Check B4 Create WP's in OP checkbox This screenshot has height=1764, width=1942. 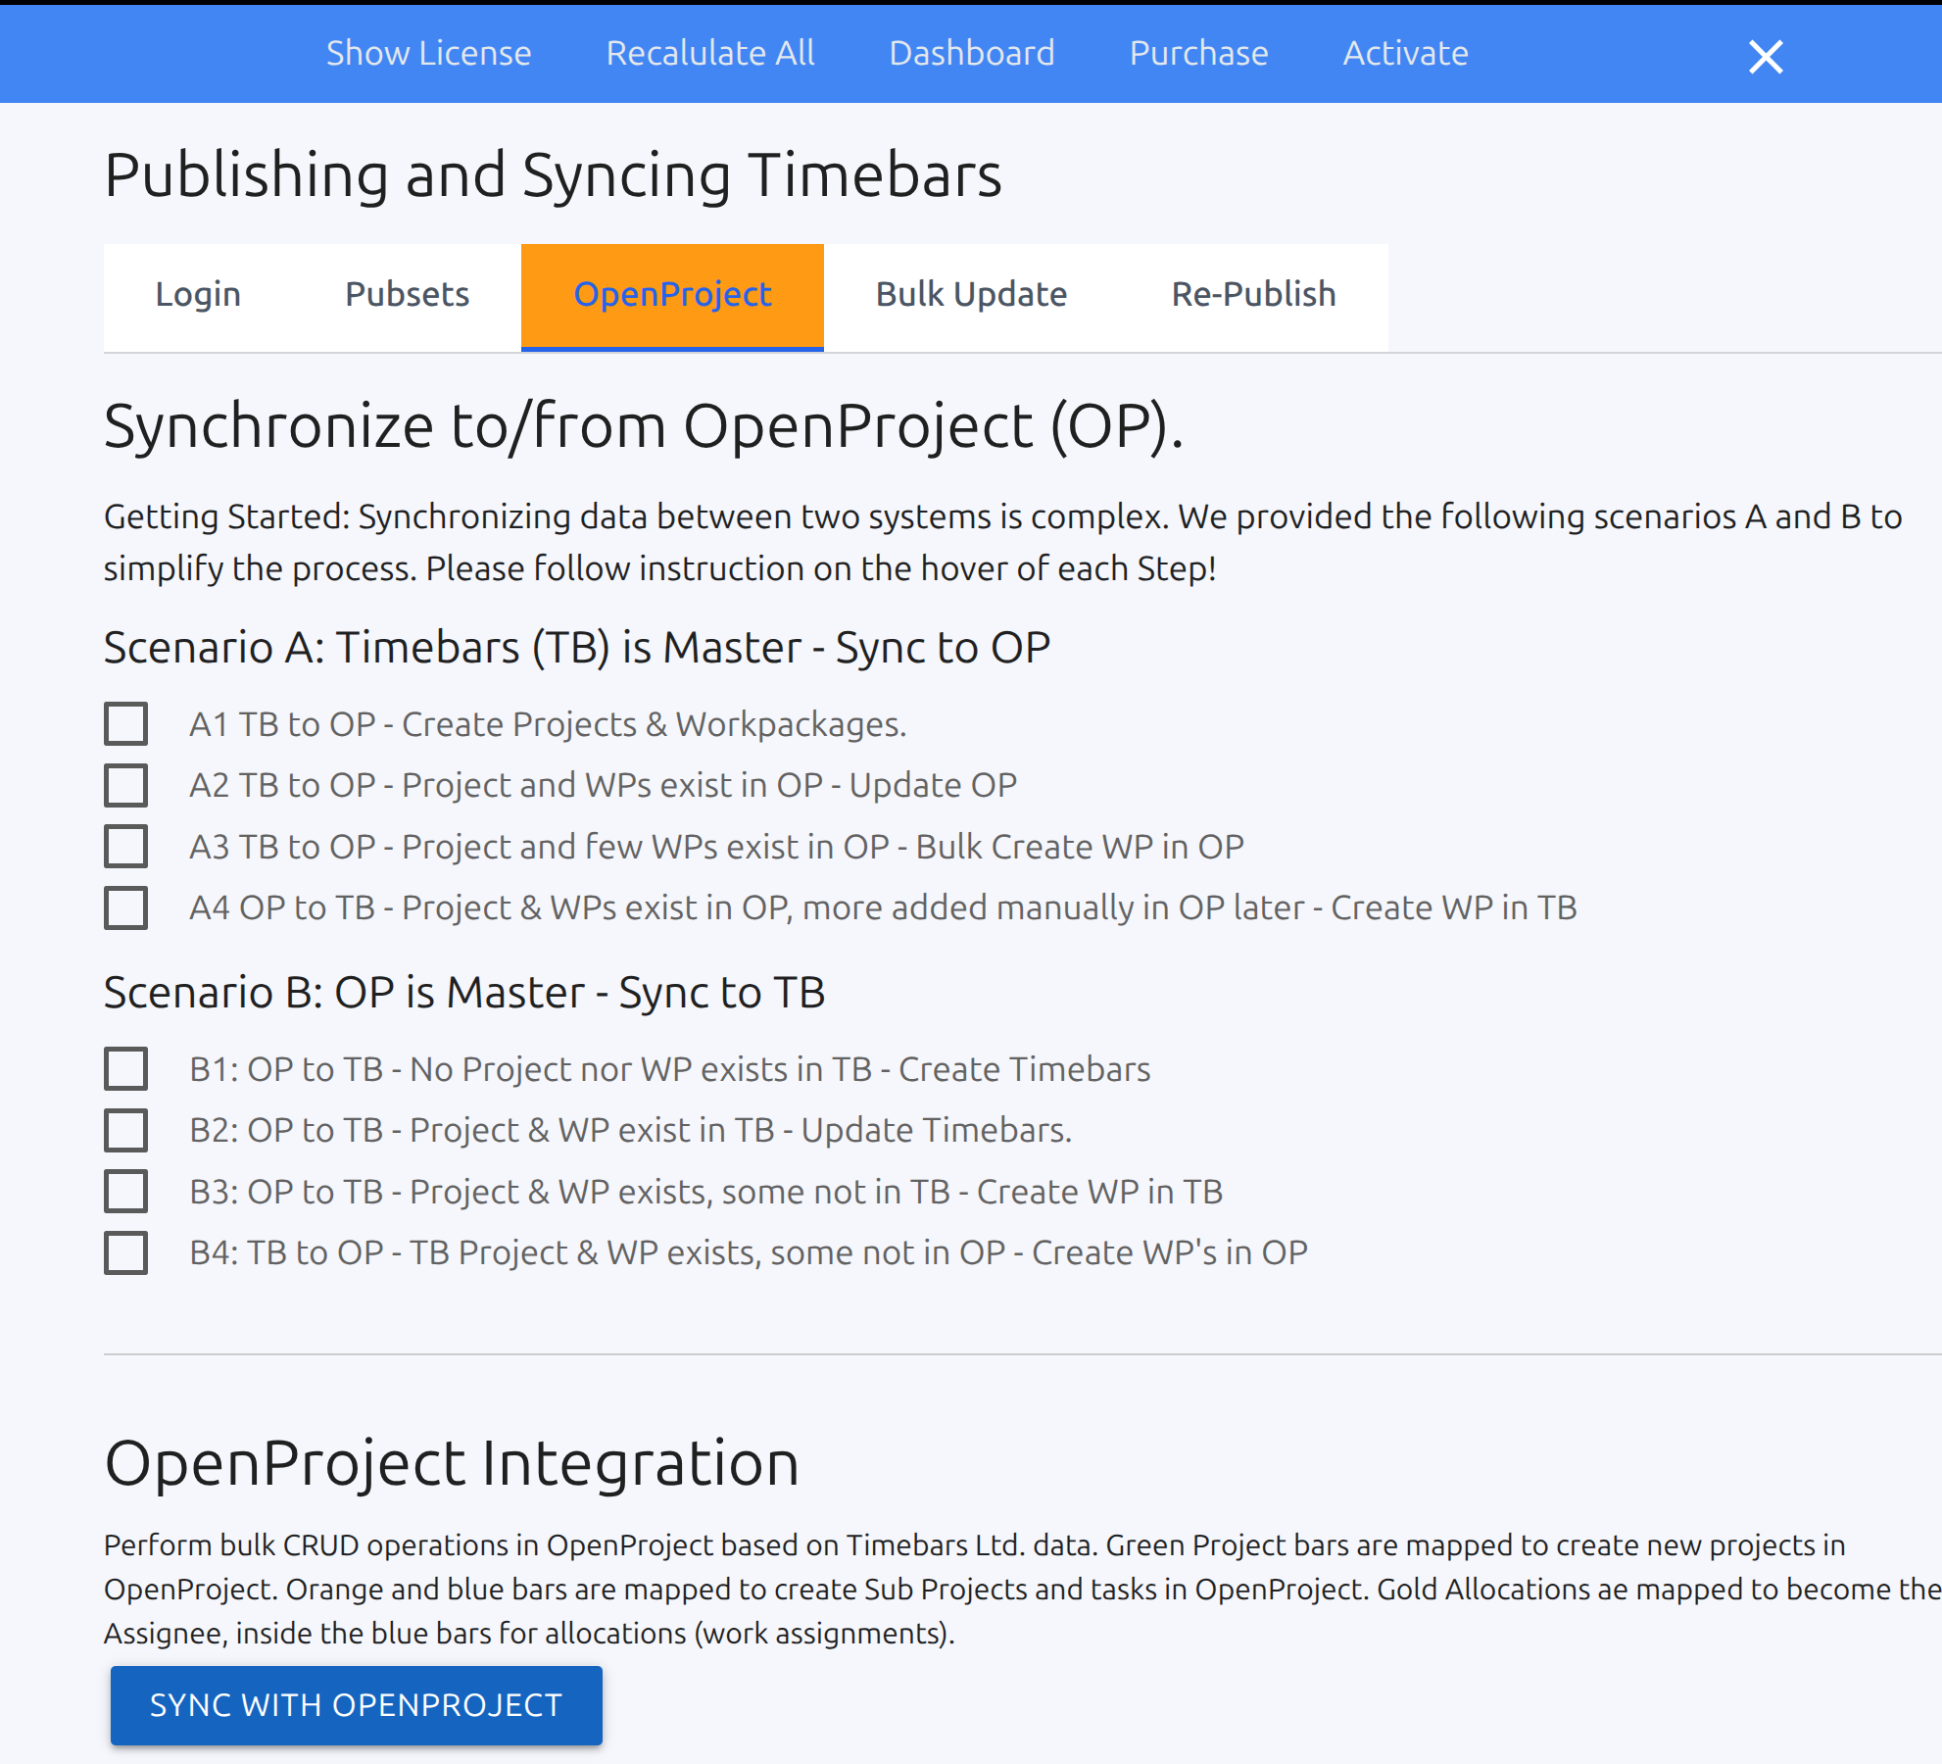tap(126, 1252)
